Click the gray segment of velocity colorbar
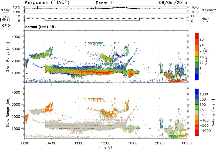This screenshot has width=216, height=149. pos(197,112)
